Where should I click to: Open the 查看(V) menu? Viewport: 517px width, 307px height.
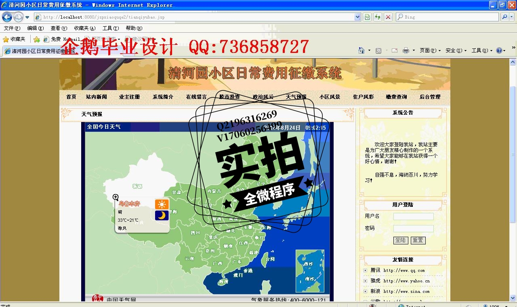(x=59, y=28)
